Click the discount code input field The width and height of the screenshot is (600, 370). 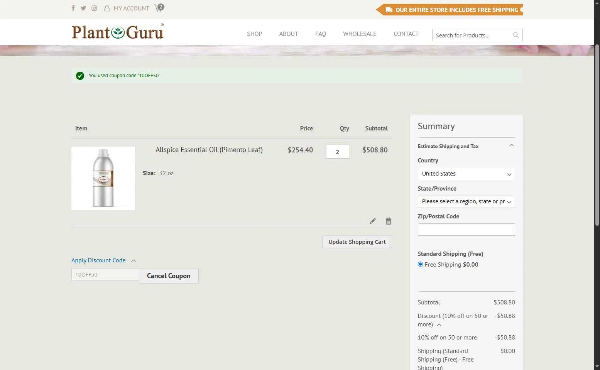click(105, 275)
